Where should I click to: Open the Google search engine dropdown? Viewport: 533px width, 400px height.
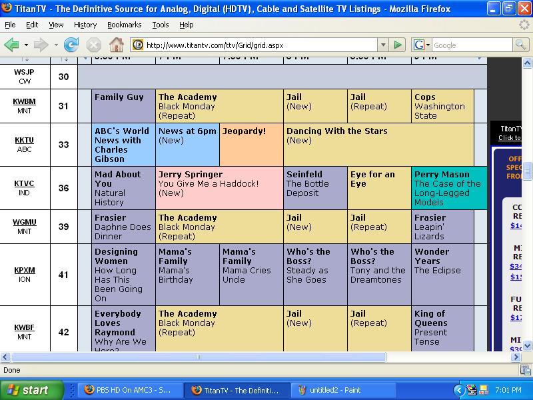click(422, 45)
